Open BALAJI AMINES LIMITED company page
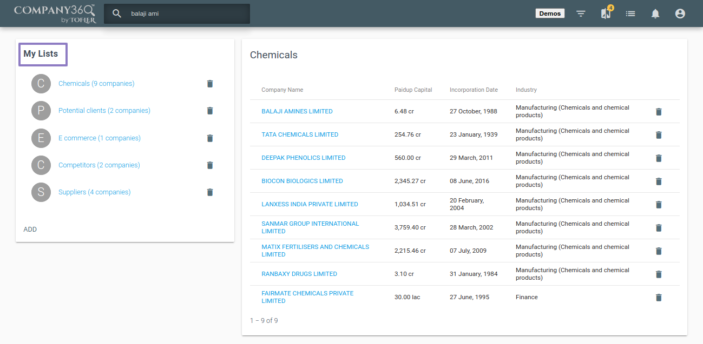This screenshot has width=703, height=344. point(297,112)
